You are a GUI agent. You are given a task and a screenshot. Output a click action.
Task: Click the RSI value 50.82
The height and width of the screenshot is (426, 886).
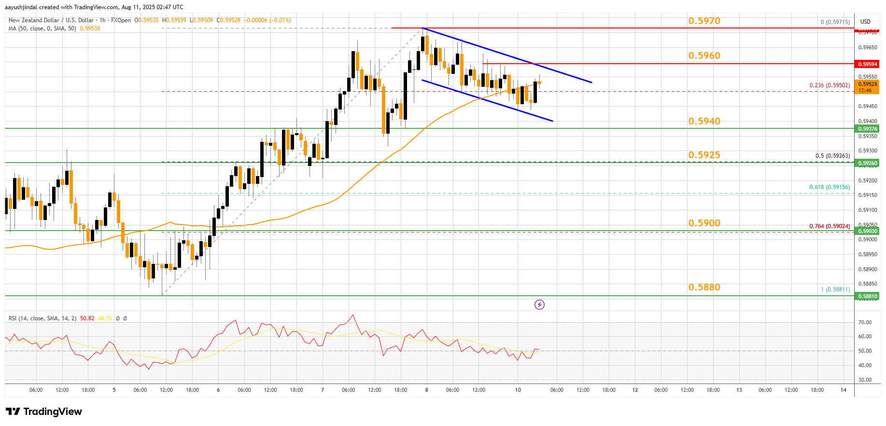[x=87, y=318]
